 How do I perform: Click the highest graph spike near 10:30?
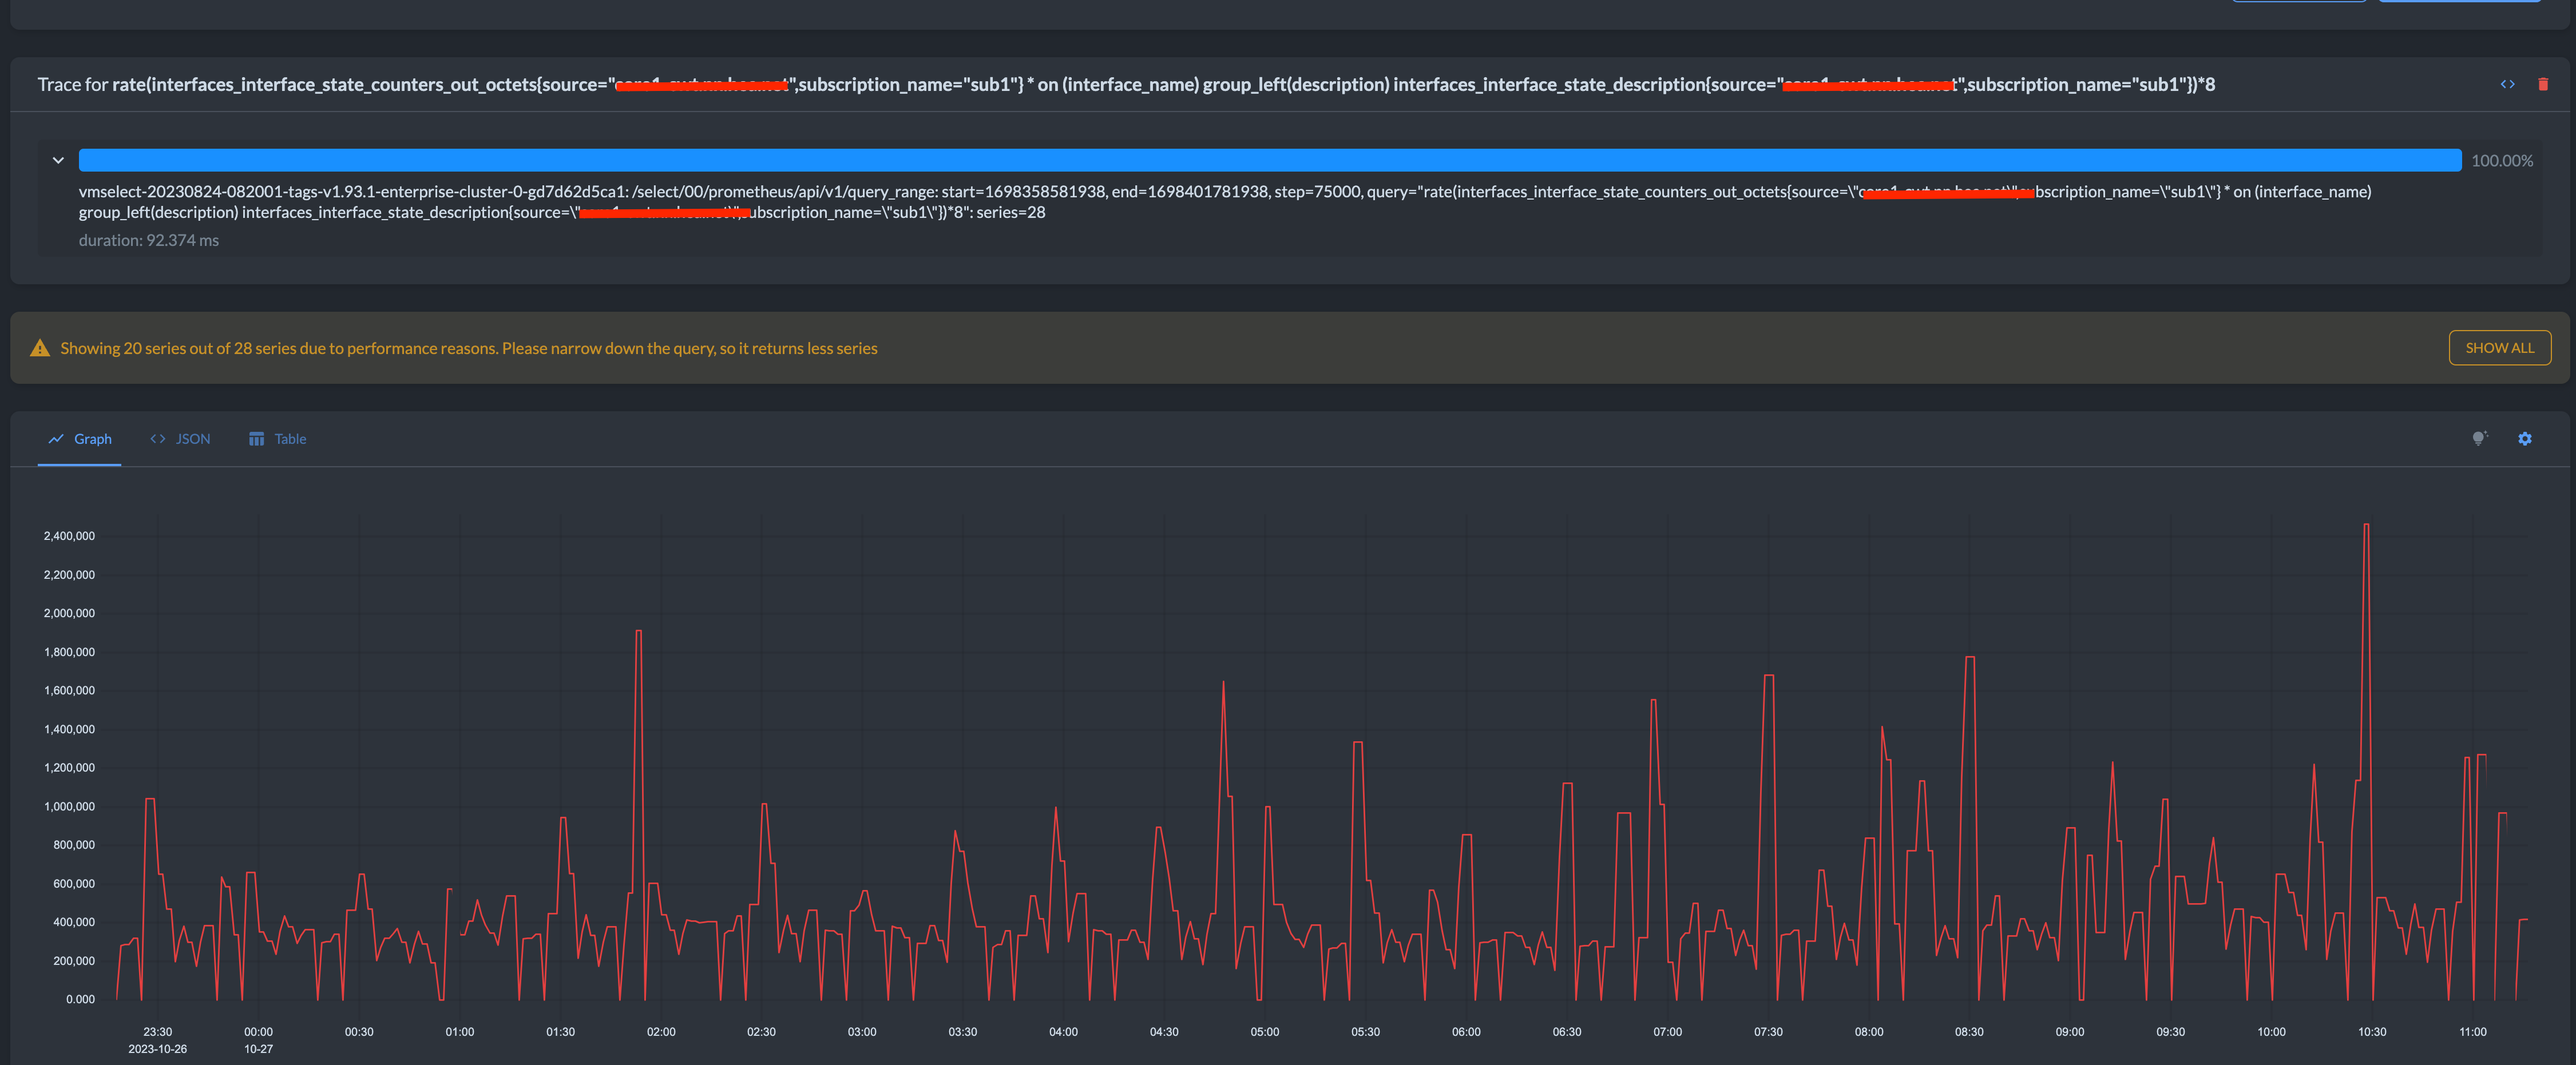tap(2366, 526)
